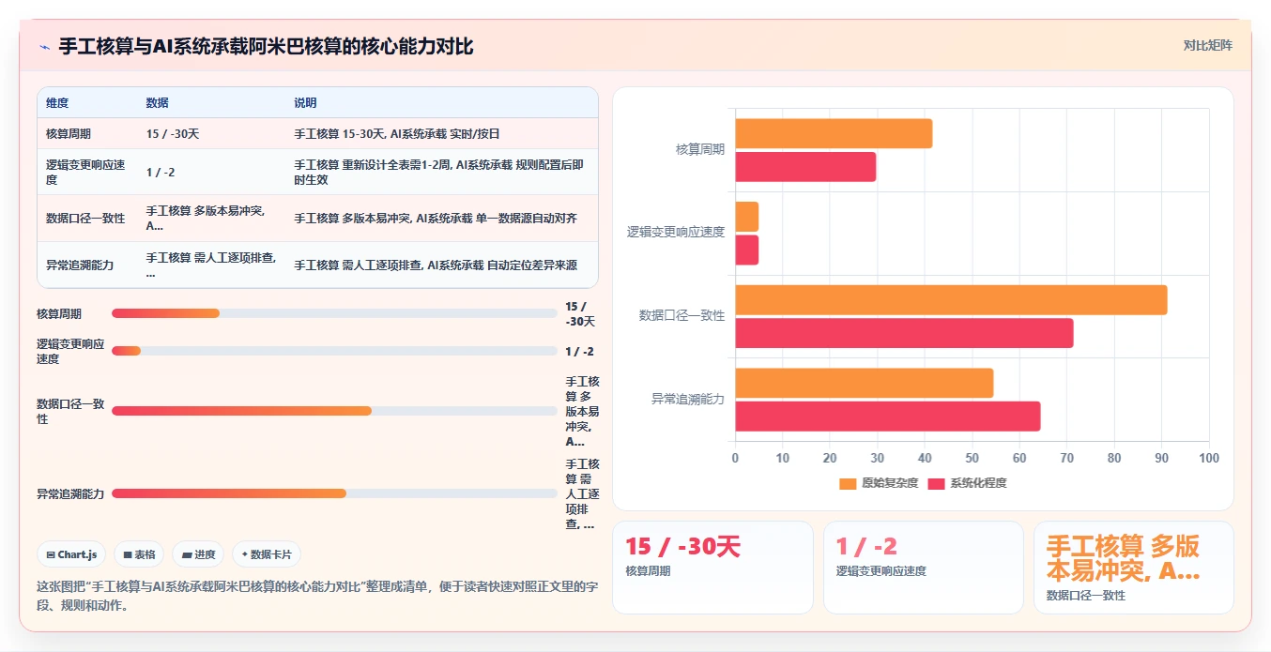Screen dimensions: 1271x652
Task: Click description mentioning 单一数据源自动对齐
Action: (x=436, y=219)
